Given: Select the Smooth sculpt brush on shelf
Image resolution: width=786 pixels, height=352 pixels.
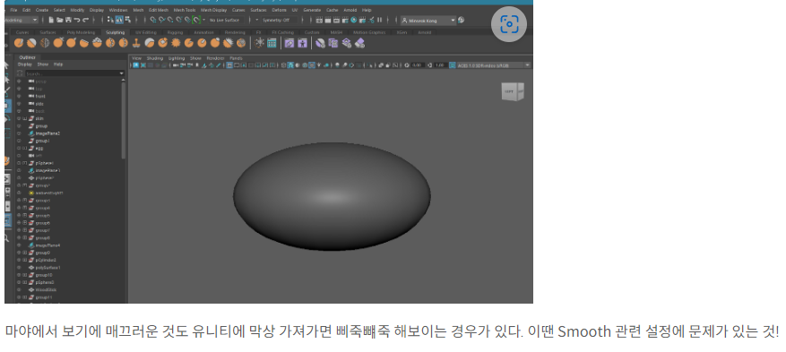Looking at the screenshot, I should pyautogui.click(x=31, y=43).
